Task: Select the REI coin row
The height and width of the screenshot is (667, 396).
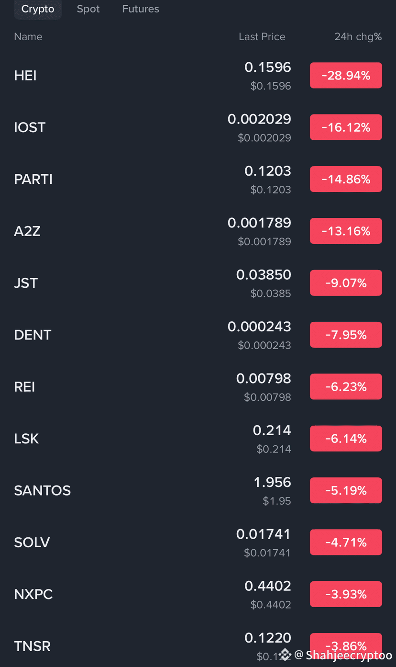Action: coord(198,387)
